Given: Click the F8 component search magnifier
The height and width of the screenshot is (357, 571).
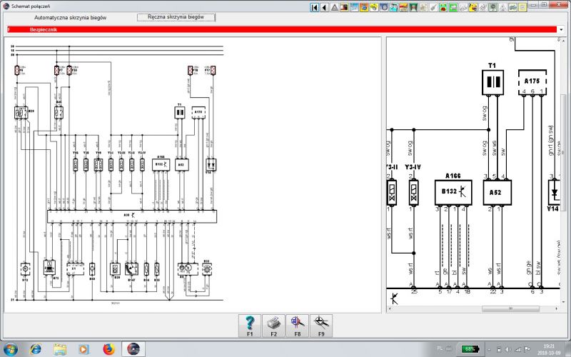Looking at the screenshot, I should 298,326.
